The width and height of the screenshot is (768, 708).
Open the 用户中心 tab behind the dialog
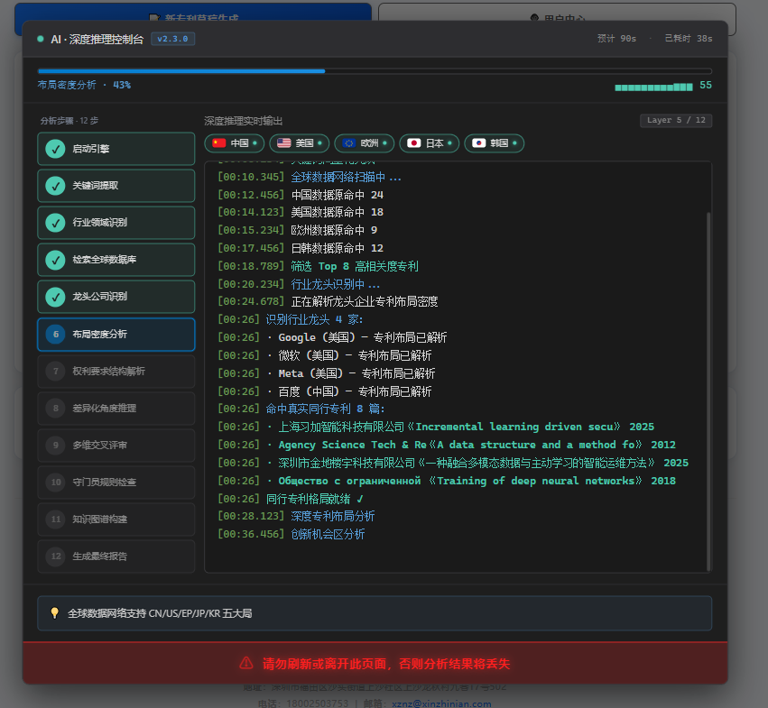coord(558,14)
